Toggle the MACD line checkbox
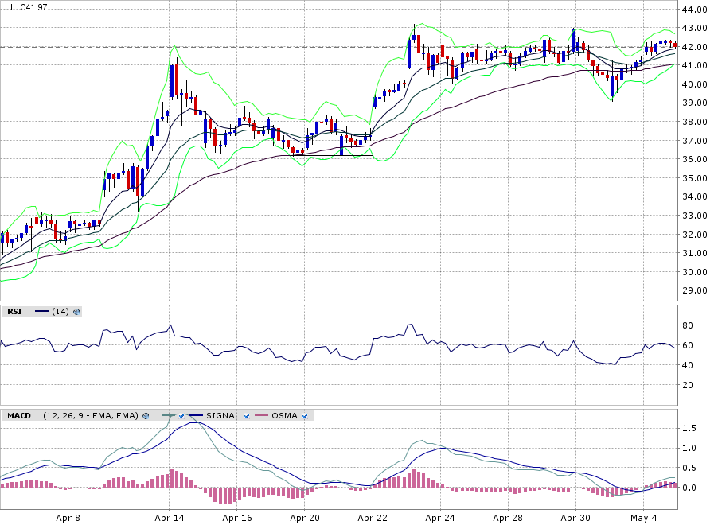The width and height of the screenshot is (714, 529). click(182, 416)
